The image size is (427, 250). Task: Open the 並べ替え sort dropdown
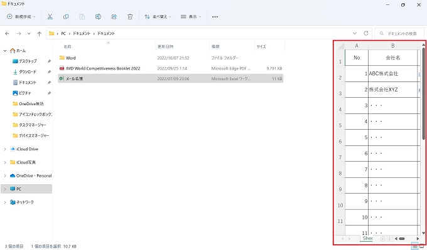158,16
